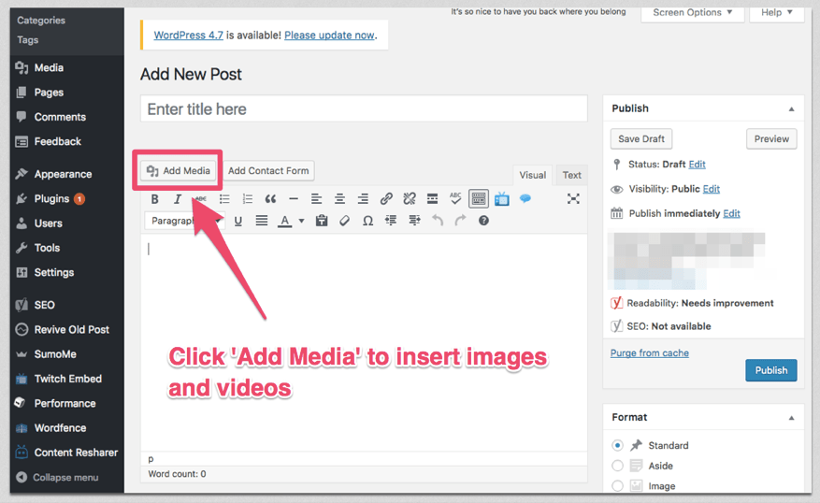This screenshot has width=820, height=503.
Task: Open the Screen Options dropdown
Action: click(692, 12)
